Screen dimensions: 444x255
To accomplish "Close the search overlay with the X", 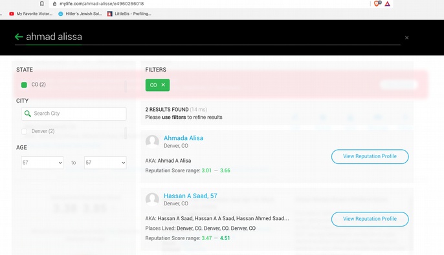I will click(406, 37).
